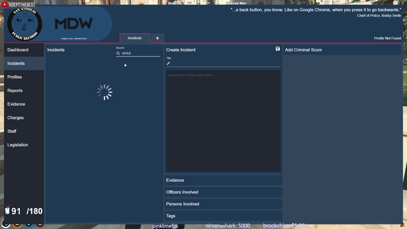
Task: Click the Incidents panel heading
Action: [56, 50]
